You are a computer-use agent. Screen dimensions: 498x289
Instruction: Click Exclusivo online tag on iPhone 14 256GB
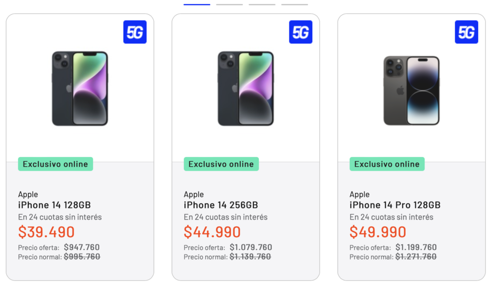pyautogui.click(x=221, y=164)
